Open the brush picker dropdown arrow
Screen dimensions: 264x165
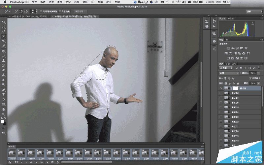click(x=37, y=12)
